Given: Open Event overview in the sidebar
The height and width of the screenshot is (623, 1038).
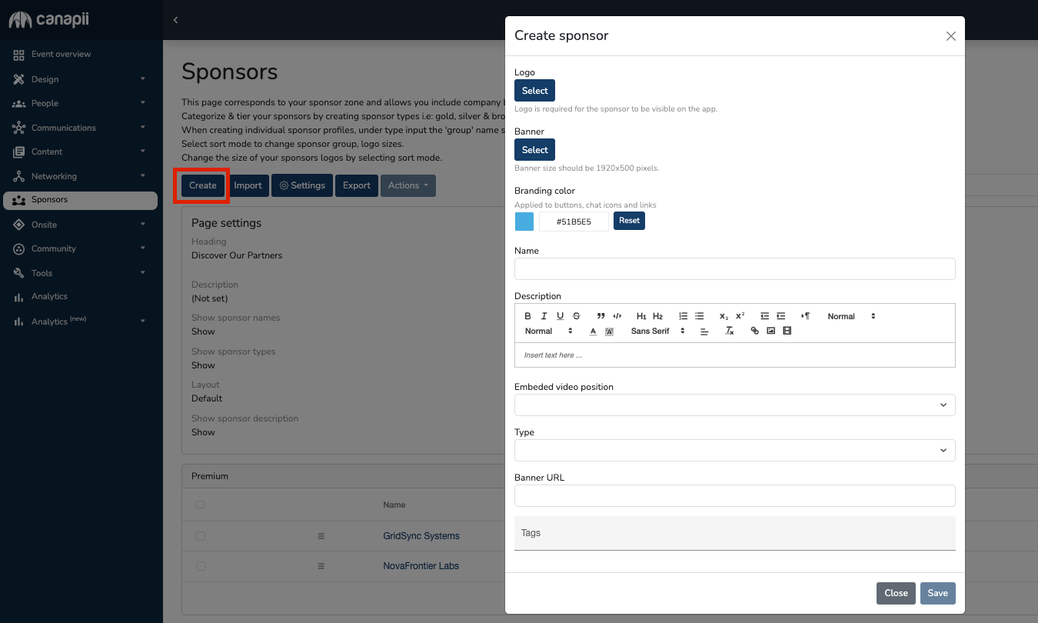Looking at the screenshot, I should [61, 55].
